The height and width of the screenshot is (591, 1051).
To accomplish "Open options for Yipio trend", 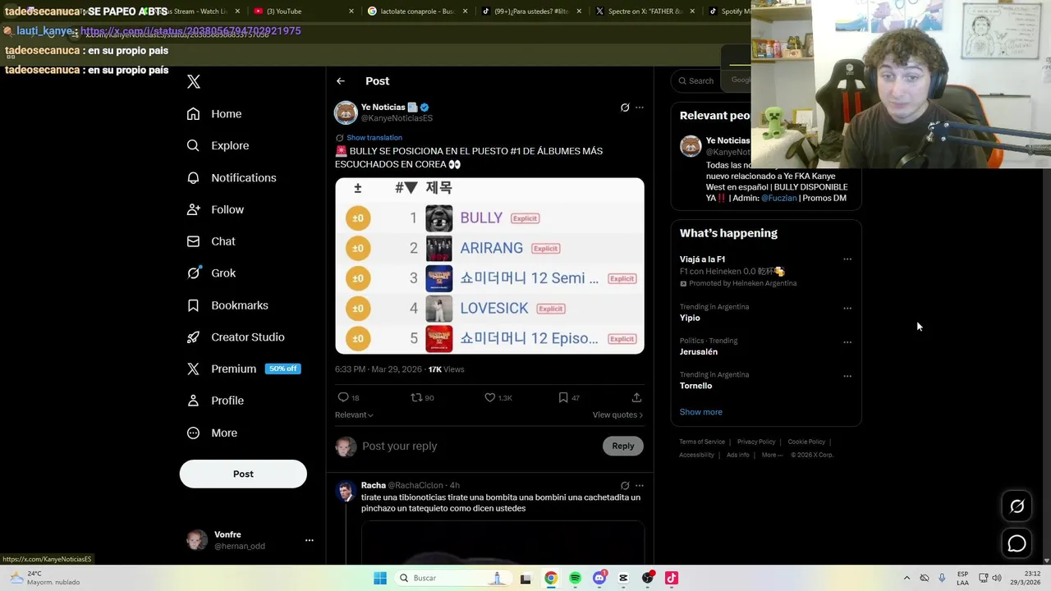I will tap(847, 309).
